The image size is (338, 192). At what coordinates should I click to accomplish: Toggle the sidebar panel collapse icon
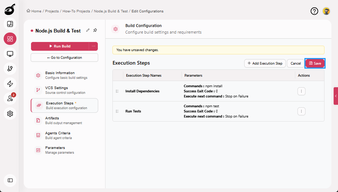pyautogui.click(x=10, y=180)
